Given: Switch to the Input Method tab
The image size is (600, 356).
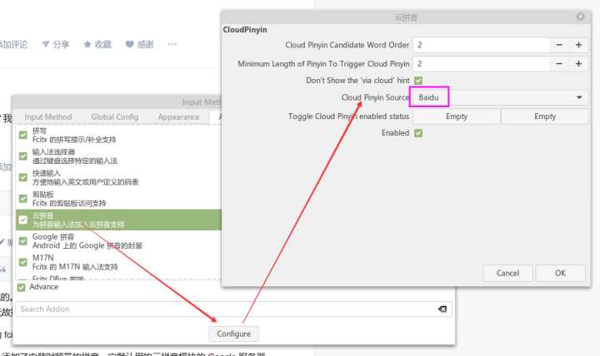Looking at the screenshot, I should (x=47, y=117).
